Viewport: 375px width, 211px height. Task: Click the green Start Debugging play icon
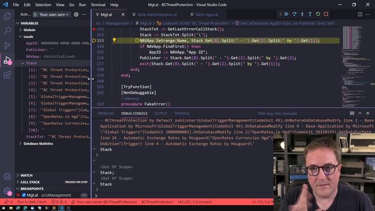[35, 15]
